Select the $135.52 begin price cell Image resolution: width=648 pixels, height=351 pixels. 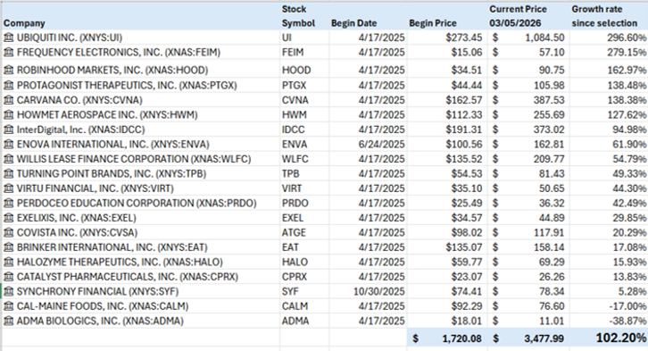coord(447,159)
